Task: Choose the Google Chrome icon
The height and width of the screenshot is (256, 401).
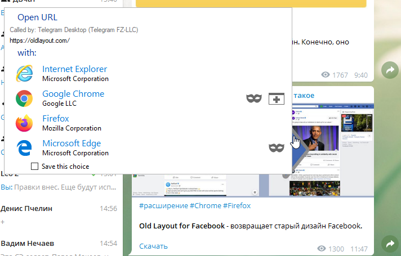Action: [x=24, y=98]
